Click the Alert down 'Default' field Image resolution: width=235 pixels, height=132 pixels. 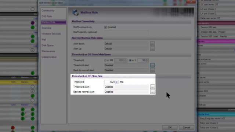click(x=126, y=44)
